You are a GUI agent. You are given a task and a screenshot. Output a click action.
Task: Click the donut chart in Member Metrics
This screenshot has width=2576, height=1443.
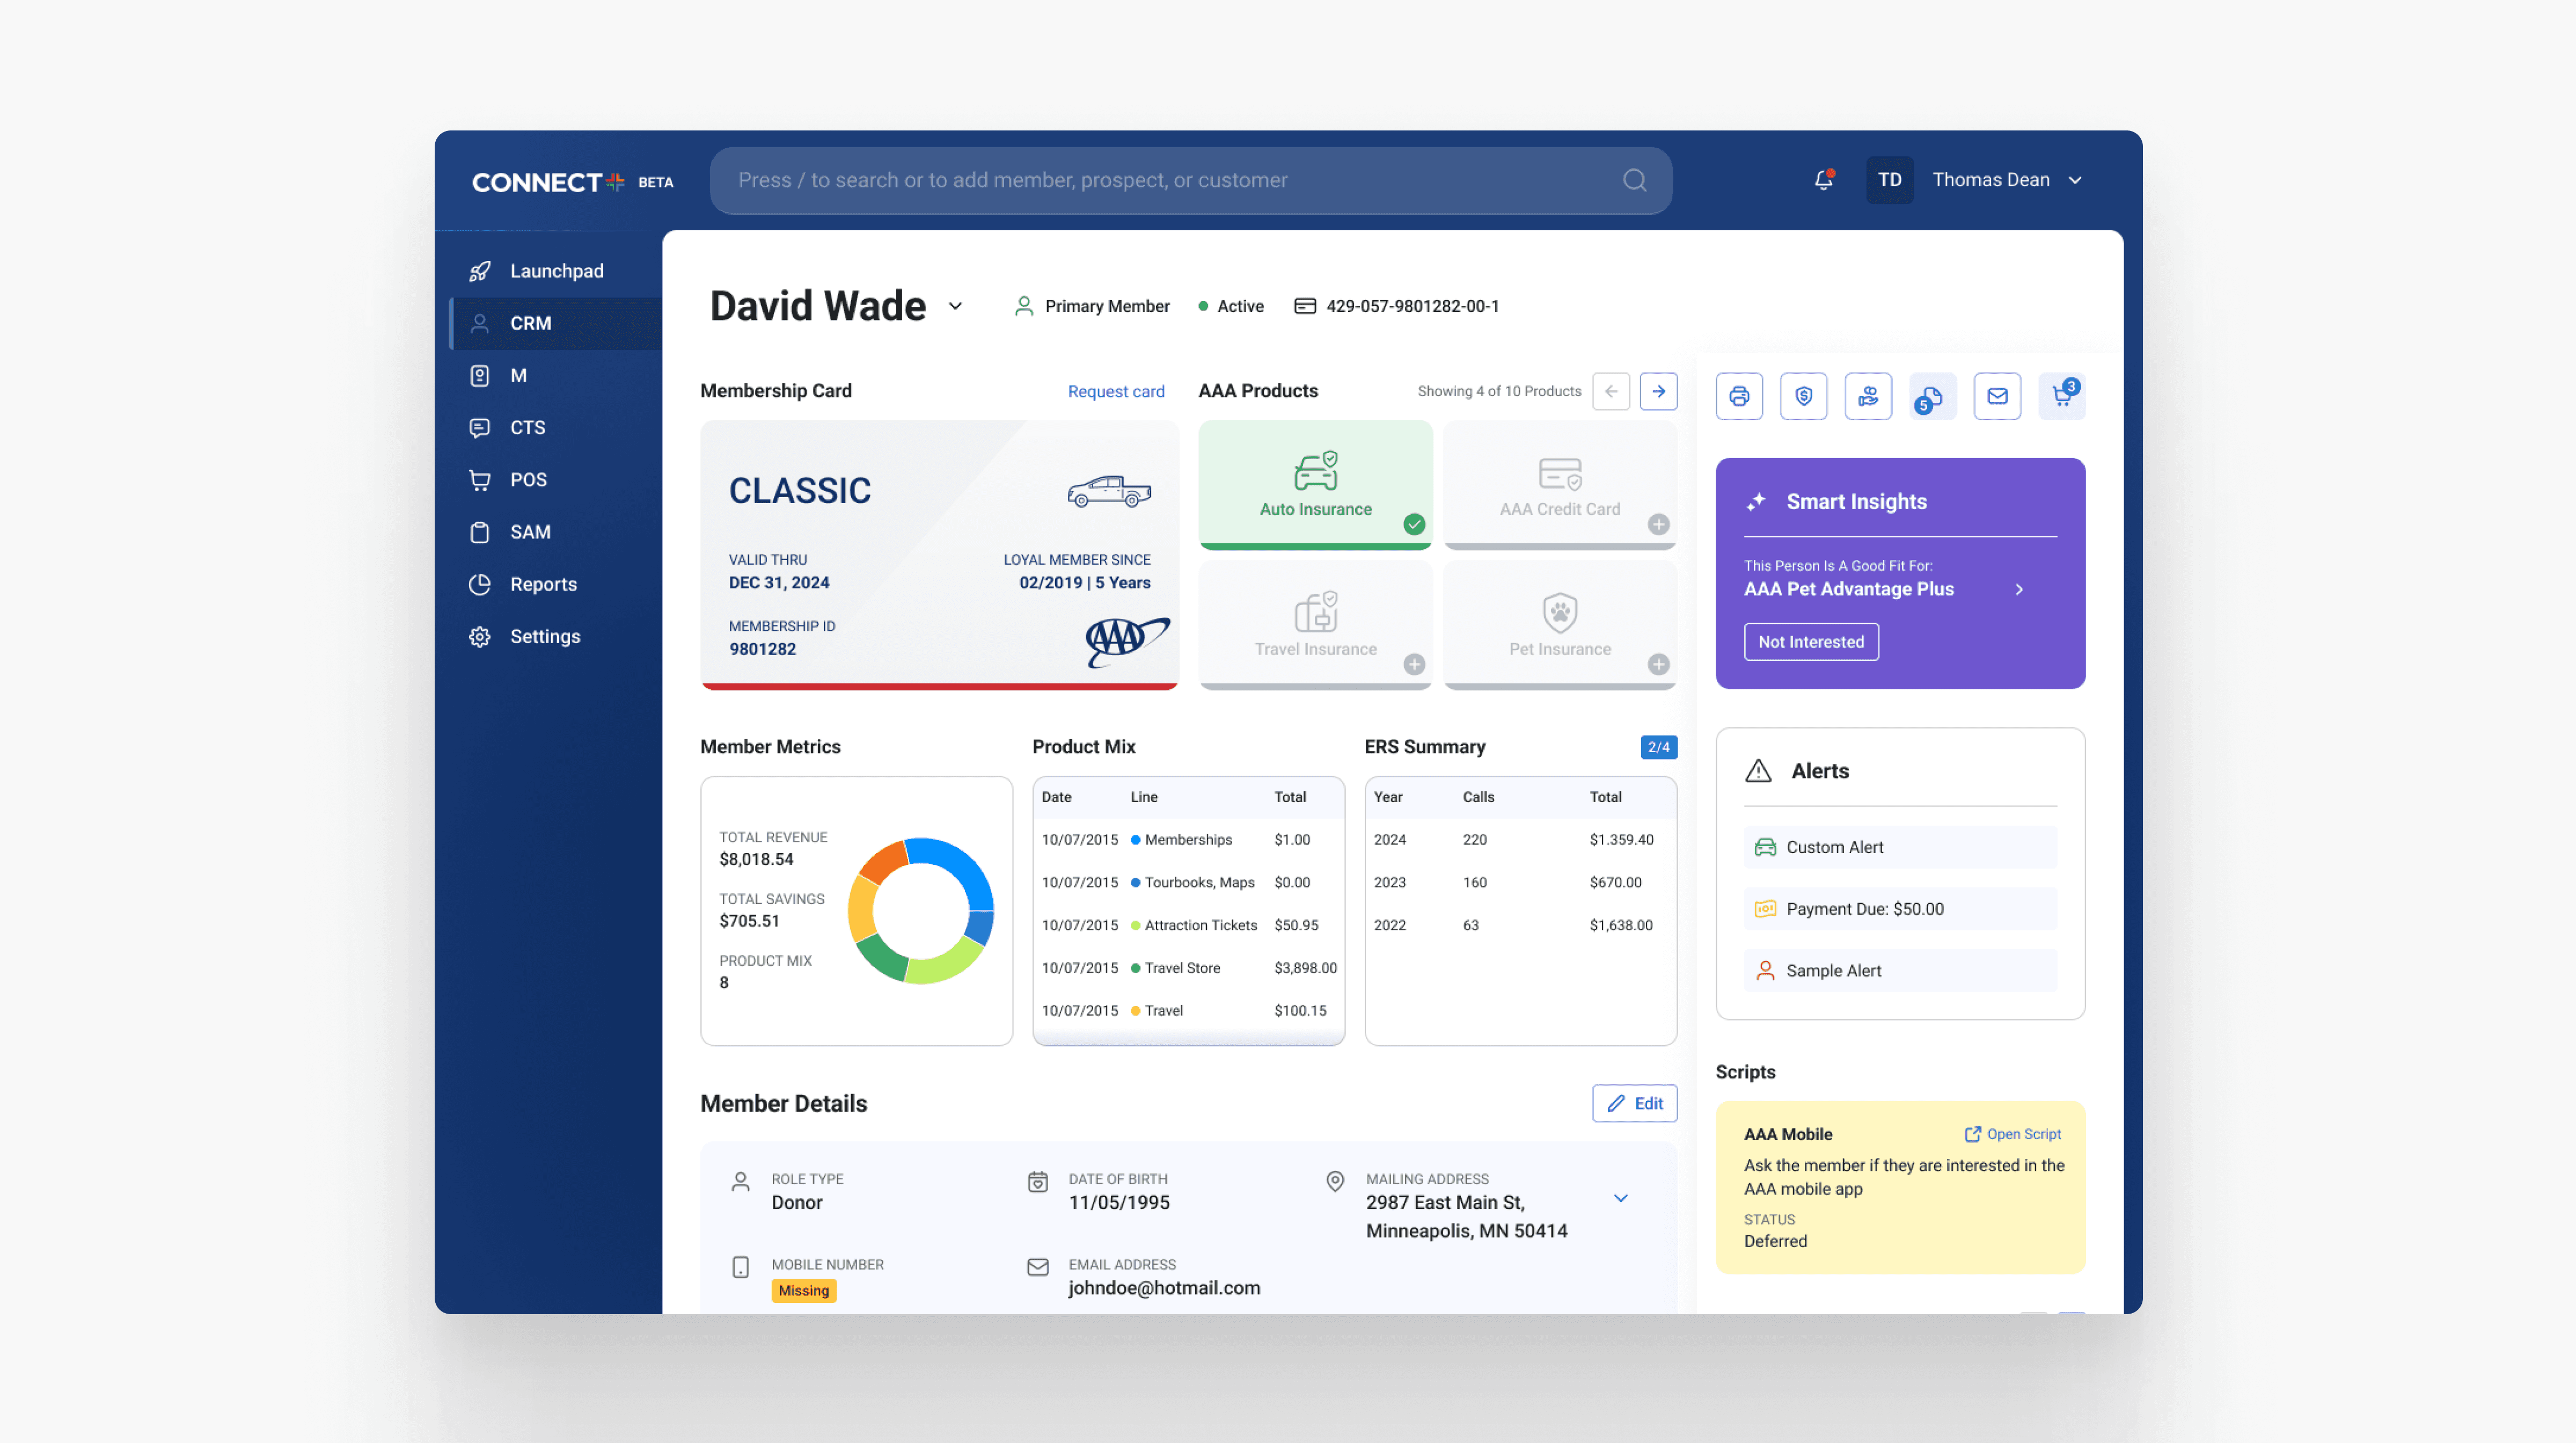click(x=920, y=910)
